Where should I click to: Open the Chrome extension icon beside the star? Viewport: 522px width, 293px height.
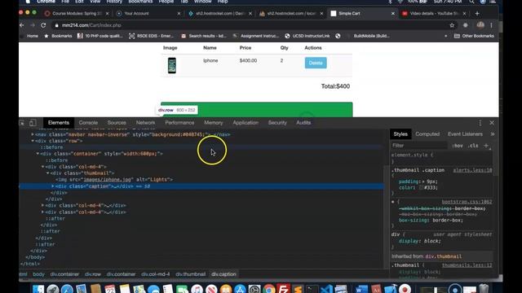[466, 25]
